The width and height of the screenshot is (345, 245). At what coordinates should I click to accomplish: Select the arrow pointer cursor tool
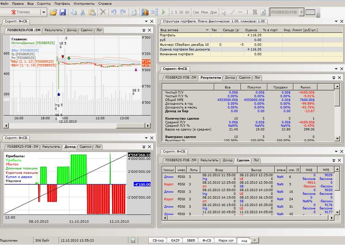223,12
